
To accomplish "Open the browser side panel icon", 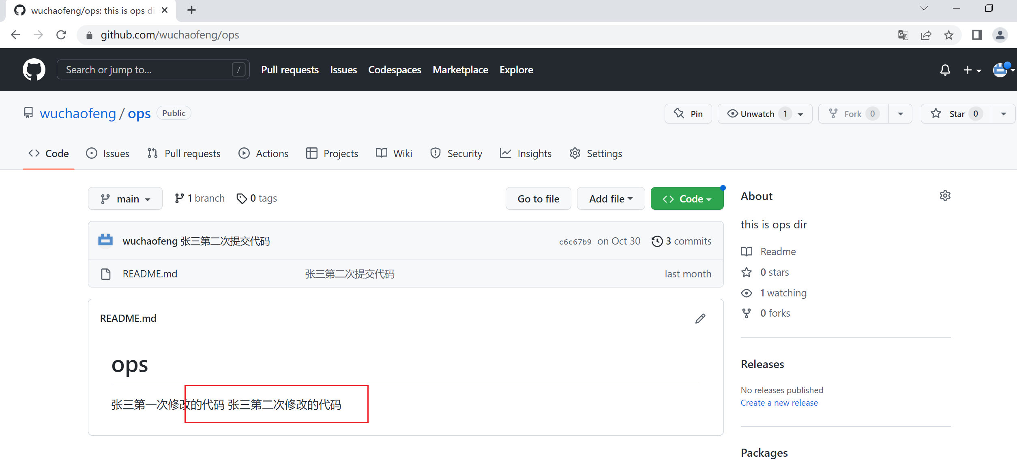I will tap(977, 35).
